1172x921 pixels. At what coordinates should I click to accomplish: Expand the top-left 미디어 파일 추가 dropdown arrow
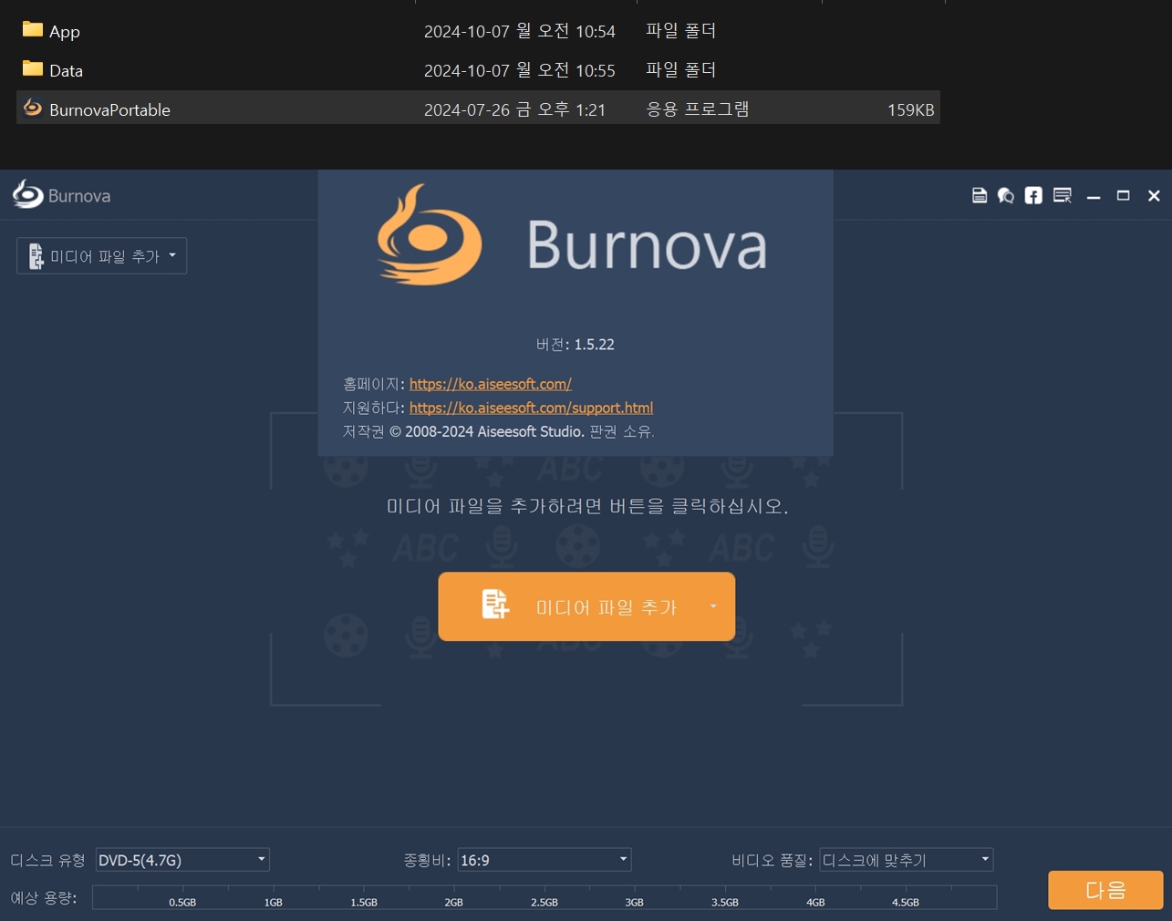(x=172, y=256)
